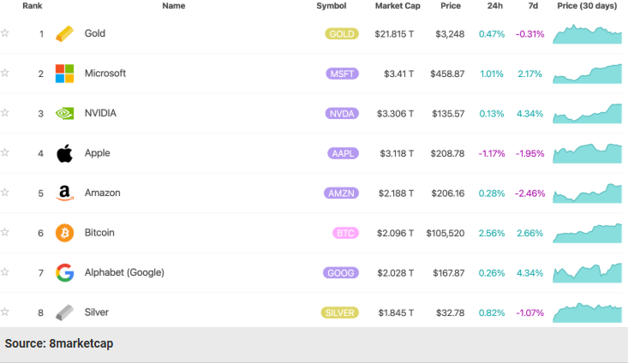Favorite Alphabet (Google) with its star
The width and height of the screenshot is (628, 363).
tap(5, 272)
